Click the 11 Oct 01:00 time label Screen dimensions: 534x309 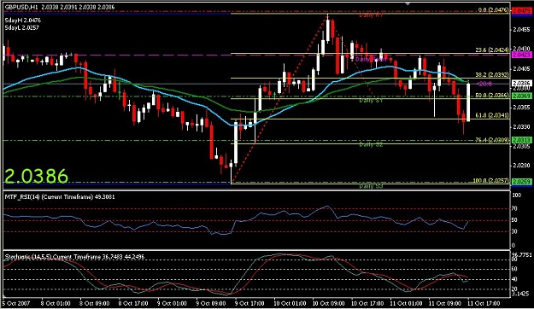(406, 303)
